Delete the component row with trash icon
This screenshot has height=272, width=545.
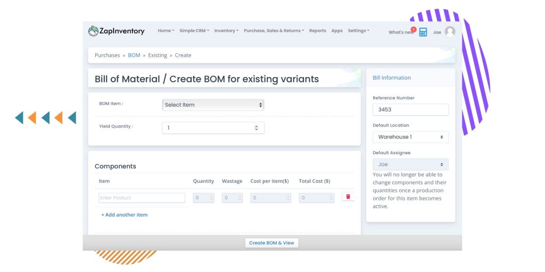point(348,197)
